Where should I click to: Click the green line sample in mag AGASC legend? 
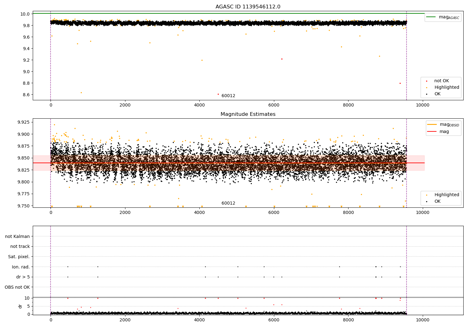tap(431, 17)
